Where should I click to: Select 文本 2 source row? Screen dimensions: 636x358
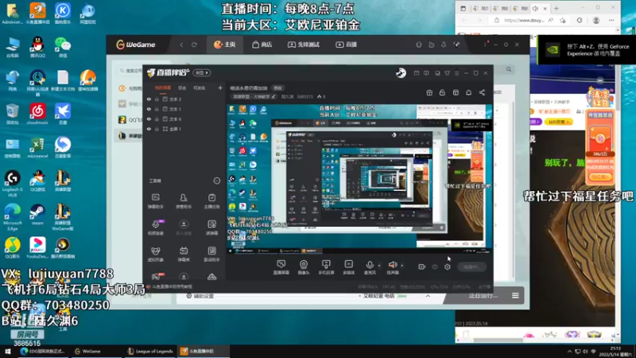click(184, 99)
